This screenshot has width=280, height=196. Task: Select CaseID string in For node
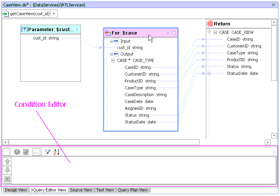tap(138, 67)
